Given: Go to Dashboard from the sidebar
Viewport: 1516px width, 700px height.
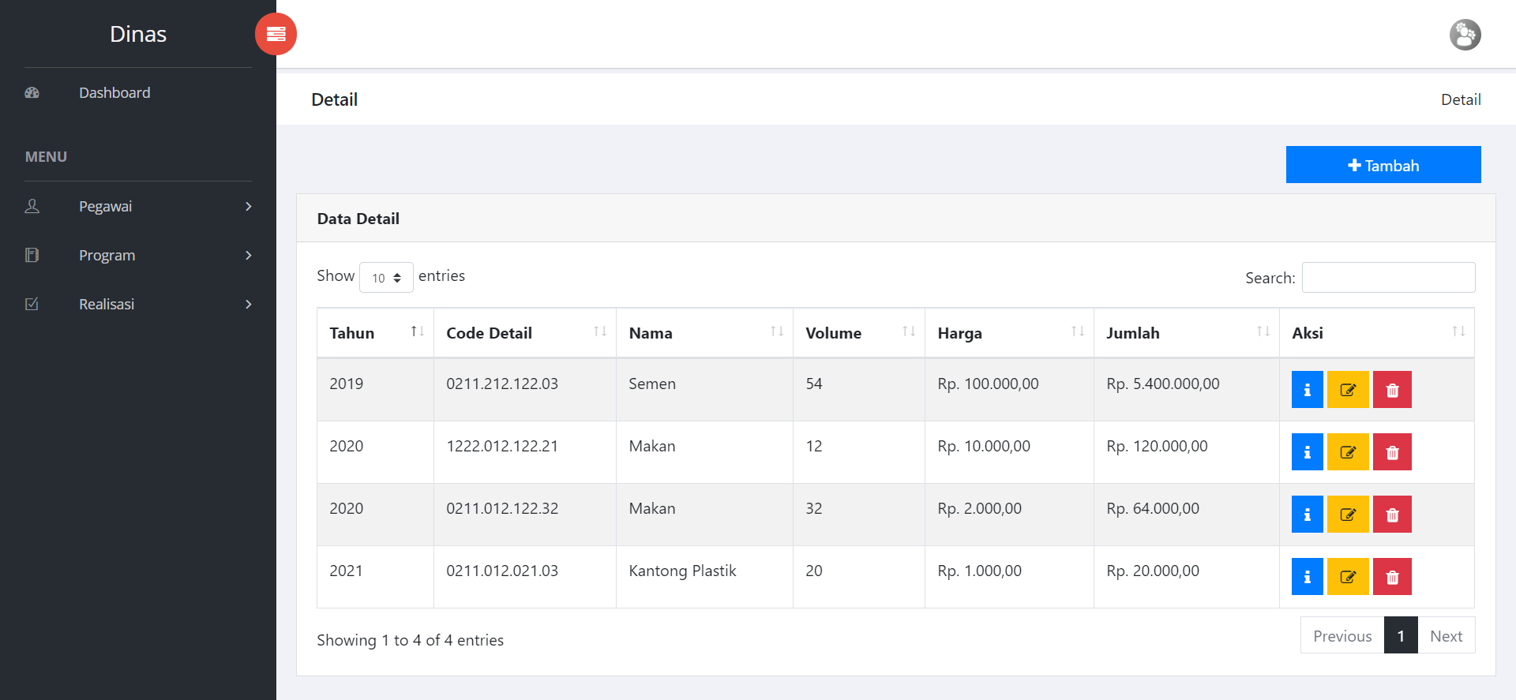Looking at the screenshot, I should point(114,93).
